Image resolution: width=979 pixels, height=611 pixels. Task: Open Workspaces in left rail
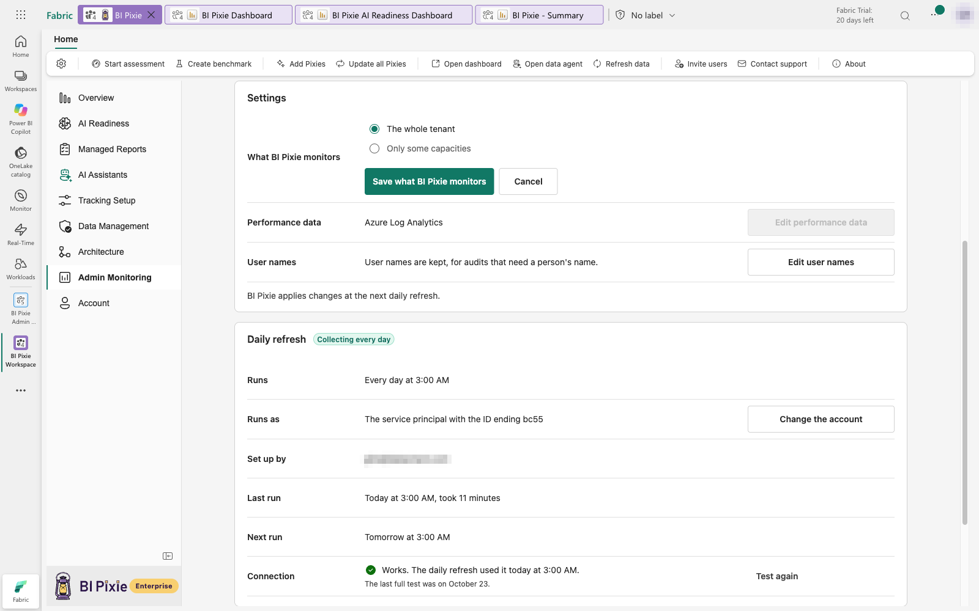point(21,81)
